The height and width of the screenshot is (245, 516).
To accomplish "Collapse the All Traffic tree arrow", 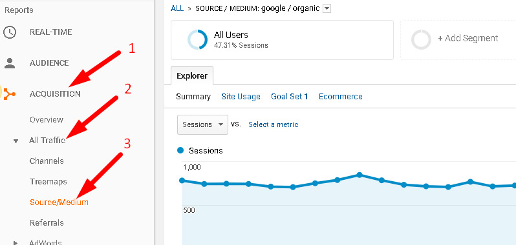I will 16,141.
